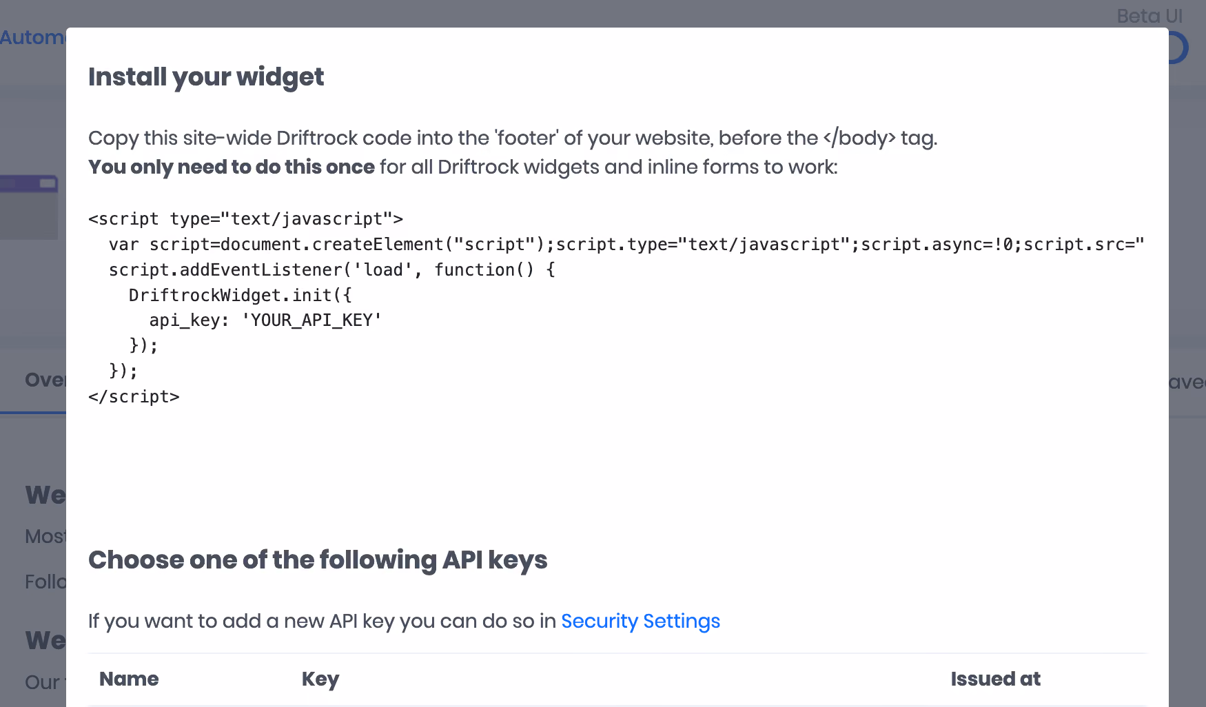The width and height of the screenshot is (1206, 707).
Task: Open the Security Settings link
Action: tap(640, 621)
